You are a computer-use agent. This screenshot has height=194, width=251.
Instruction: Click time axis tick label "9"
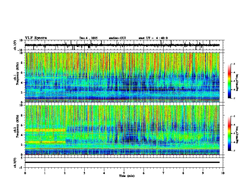(x=203, y=173)
